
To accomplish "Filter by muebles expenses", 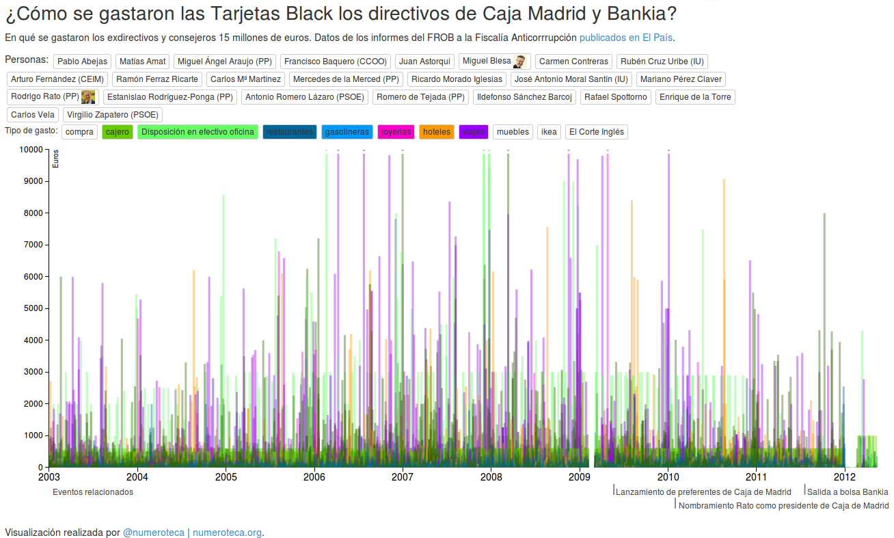I will pyautogui.click(x=513, y=132).
